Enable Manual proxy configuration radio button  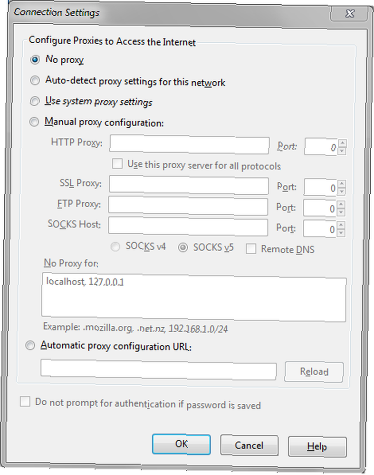(34, 122)
